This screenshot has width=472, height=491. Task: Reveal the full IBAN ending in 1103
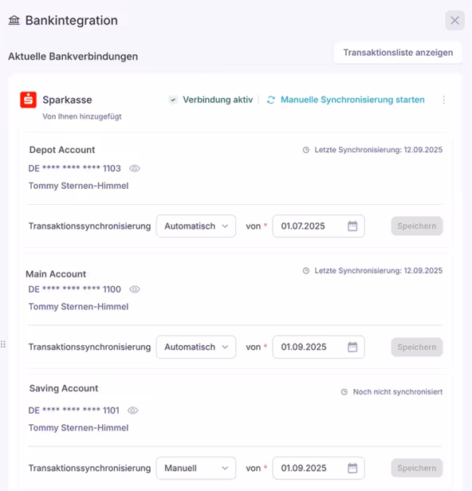tap(135, 168)
